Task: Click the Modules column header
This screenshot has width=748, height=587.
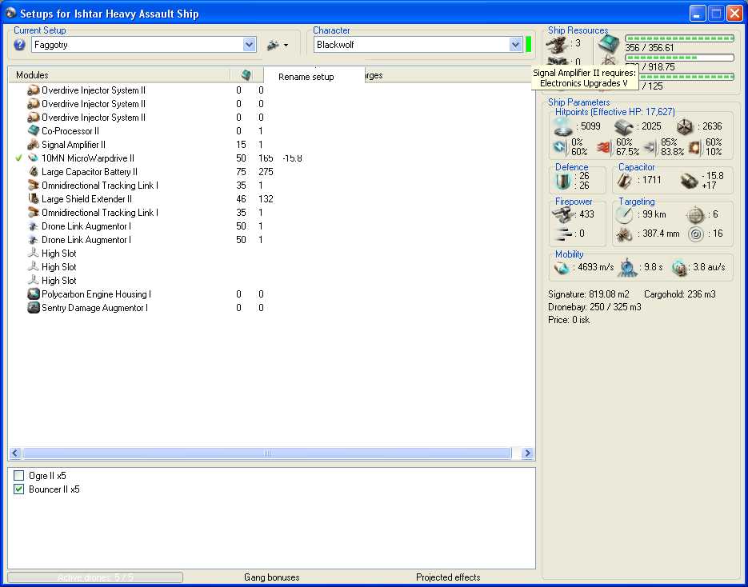Action: [x=118, y=75]
